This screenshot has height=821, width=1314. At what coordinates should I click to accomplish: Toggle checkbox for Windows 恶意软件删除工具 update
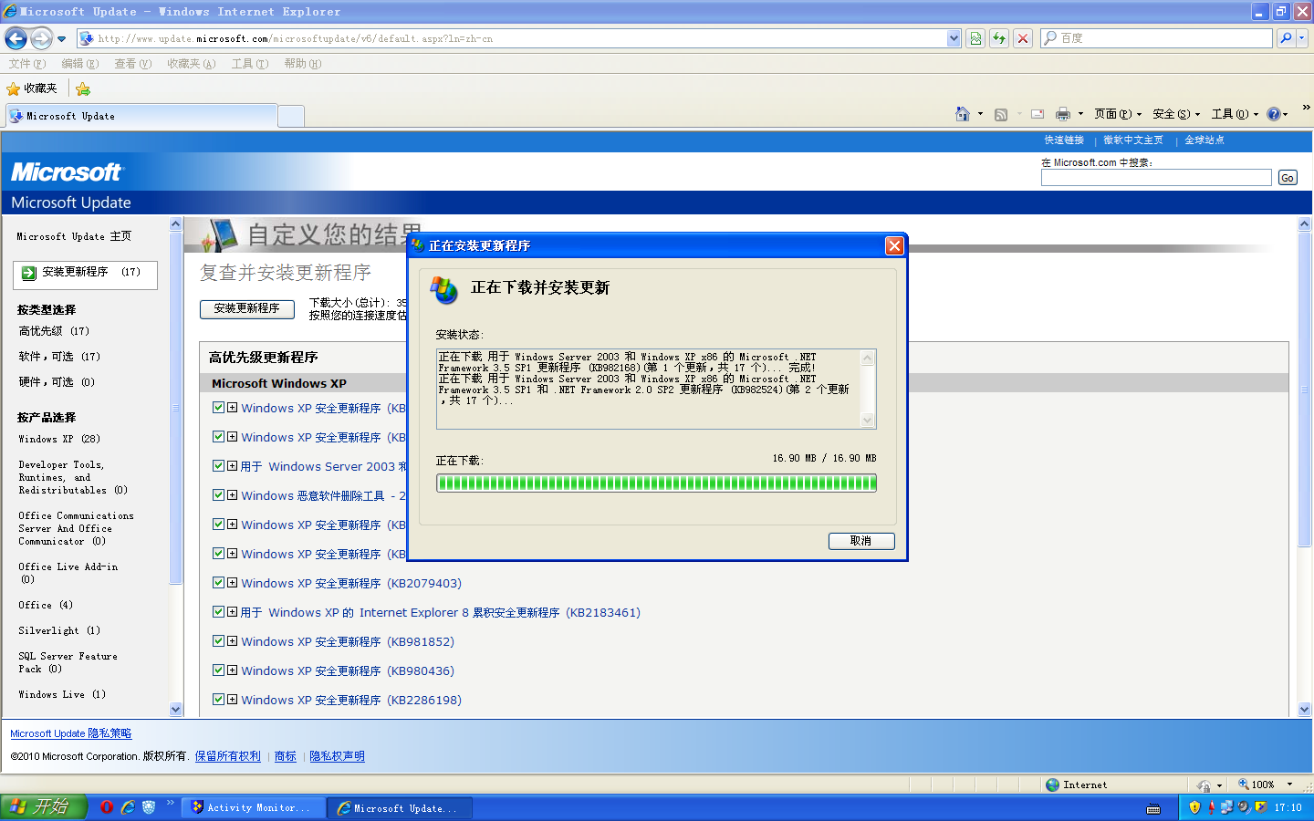pyautogui.click(x=218, y=495)
